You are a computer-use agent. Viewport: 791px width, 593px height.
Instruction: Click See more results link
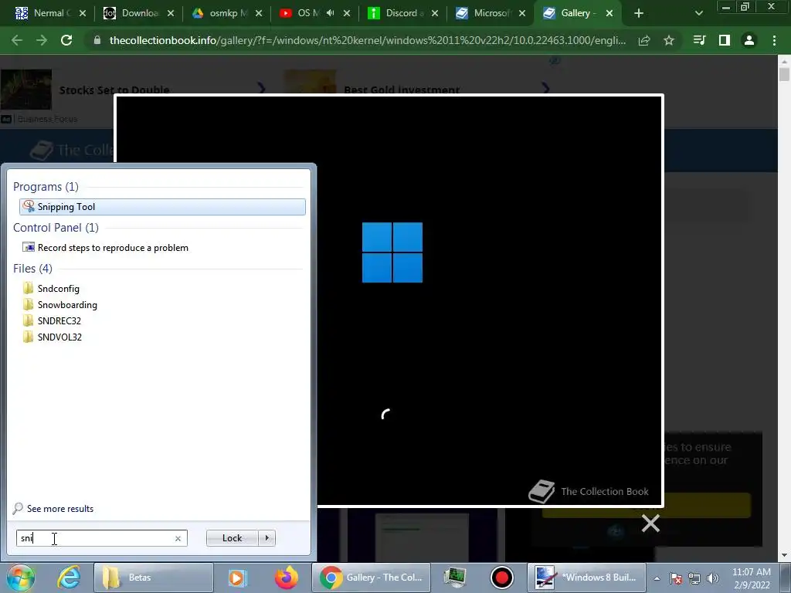[53, 508]
